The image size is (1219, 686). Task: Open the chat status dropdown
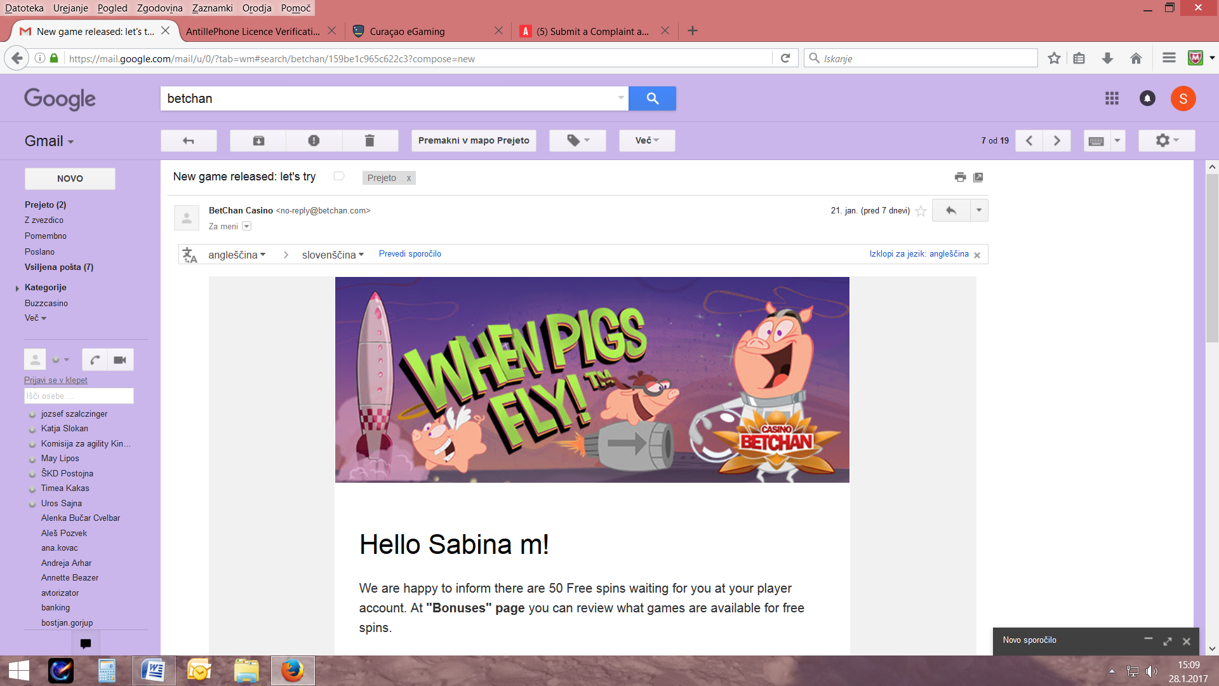click(x=60, y=360)
